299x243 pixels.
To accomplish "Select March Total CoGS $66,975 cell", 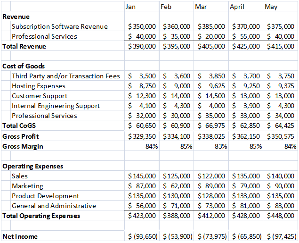I will click(x=211, y=126).
